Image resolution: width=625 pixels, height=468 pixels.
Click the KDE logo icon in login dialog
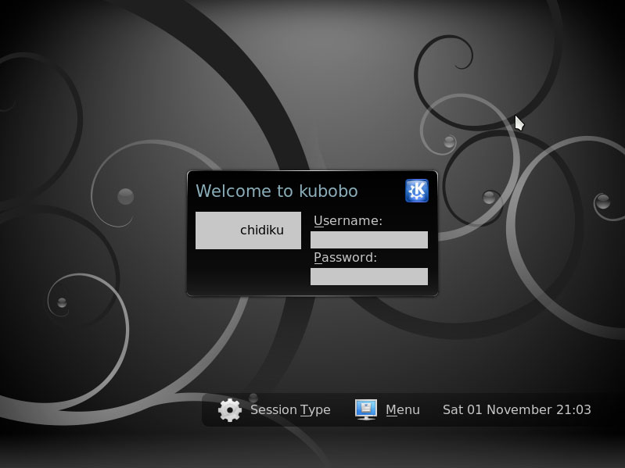click(x=416, y=191)
